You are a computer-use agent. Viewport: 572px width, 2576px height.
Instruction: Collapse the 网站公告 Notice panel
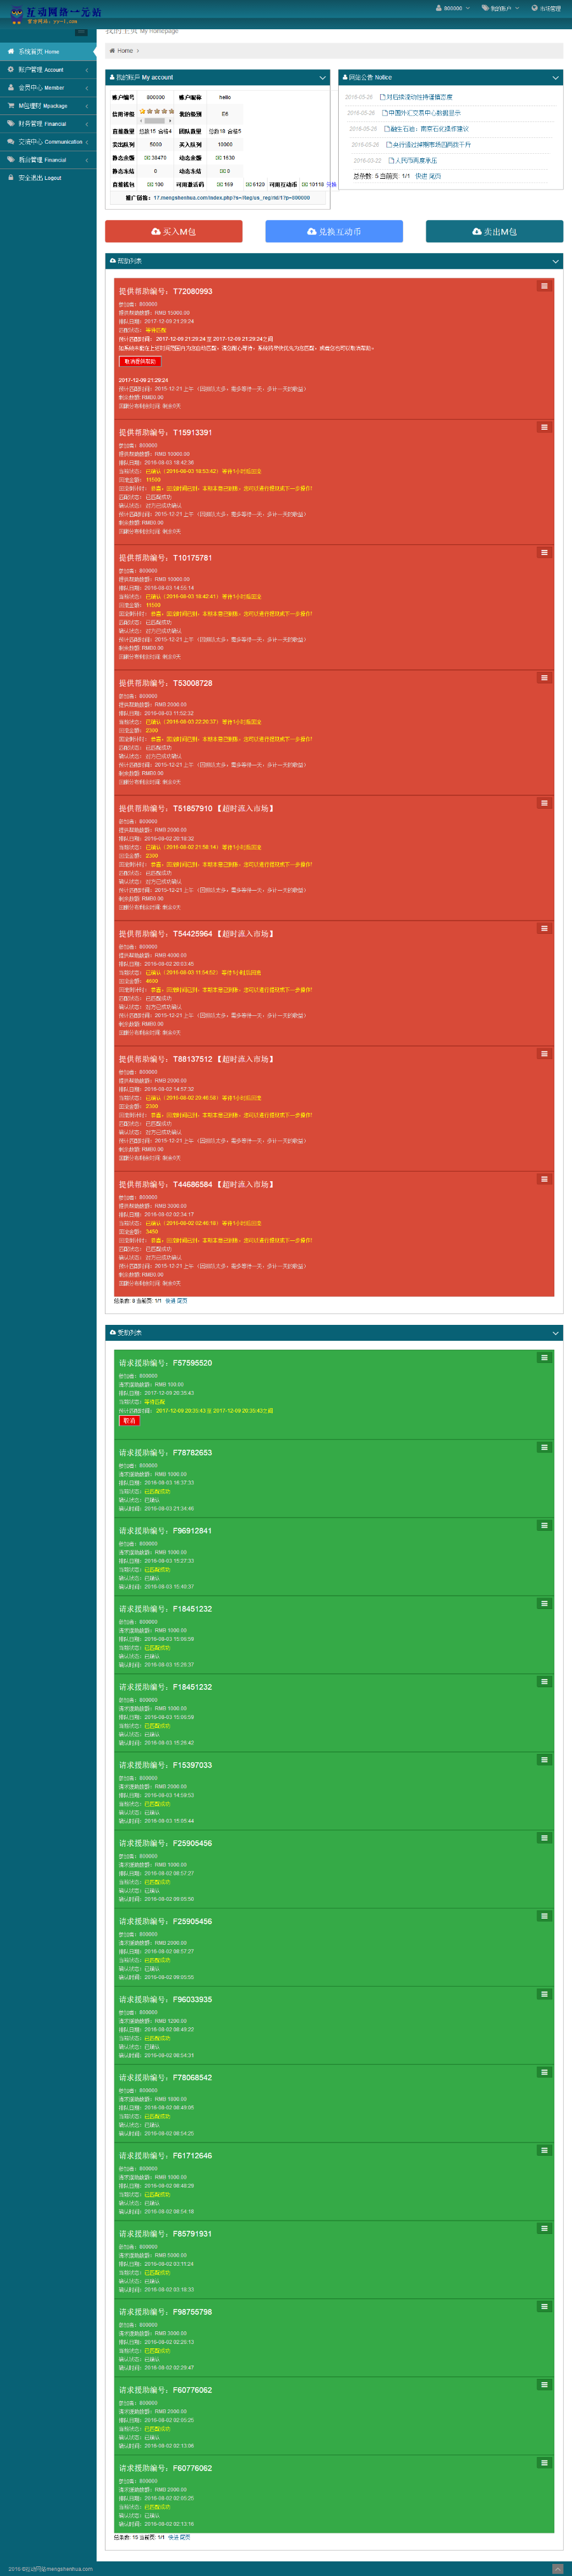point(556,77)
